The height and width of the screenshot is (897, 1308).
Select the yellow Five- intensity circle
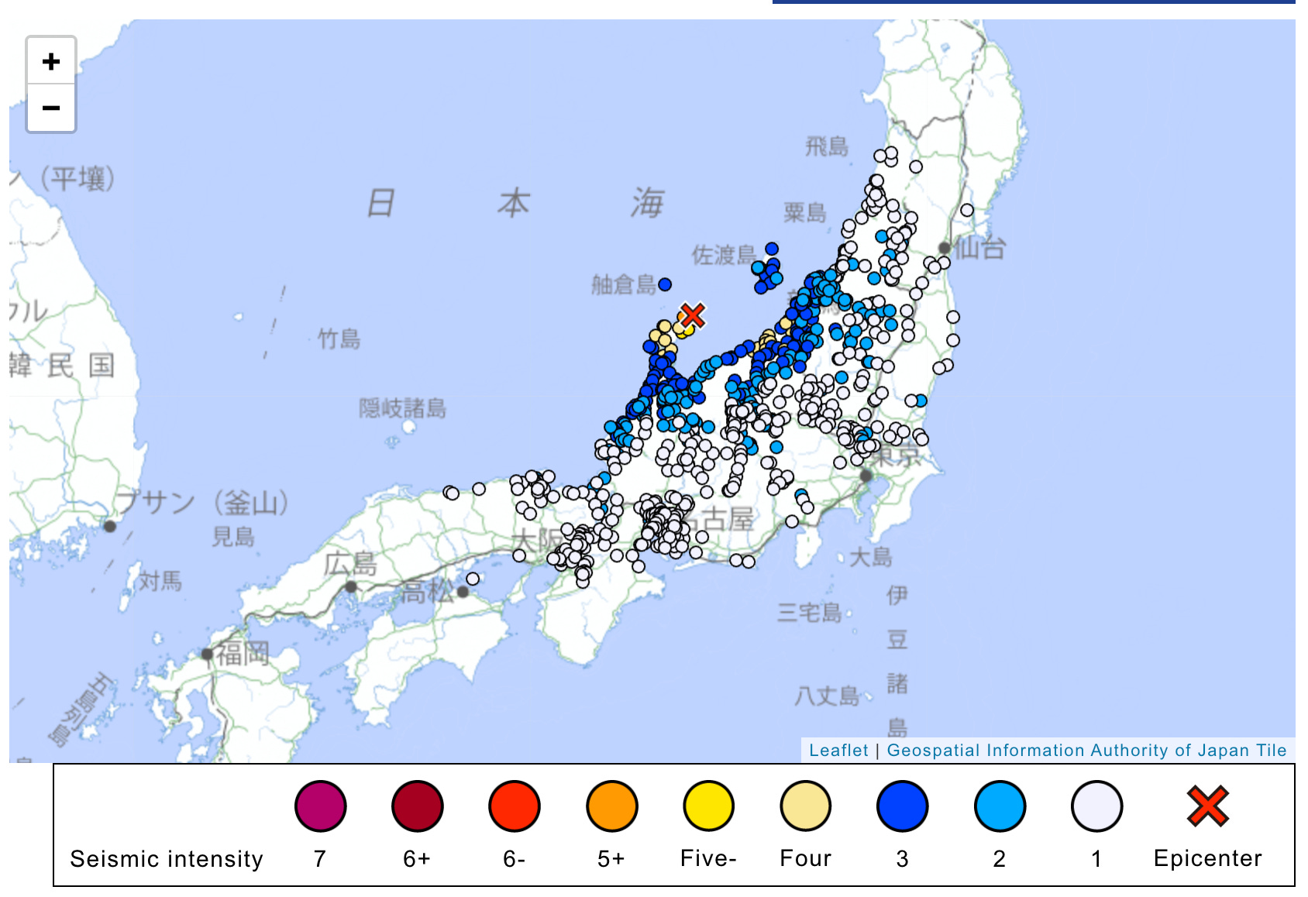[x=708, y=806]
